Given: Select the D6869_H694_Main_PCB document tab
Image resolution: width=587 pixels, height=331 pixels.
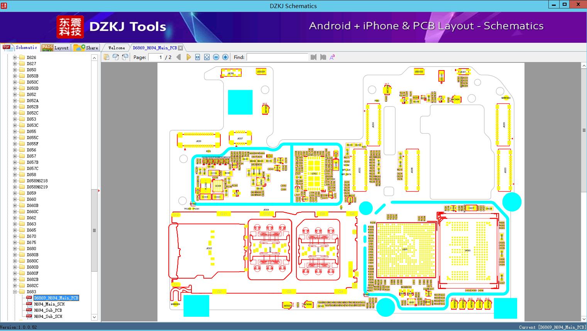Looking at the screenshot, I should pyautogui.click(x=155, y=48).
